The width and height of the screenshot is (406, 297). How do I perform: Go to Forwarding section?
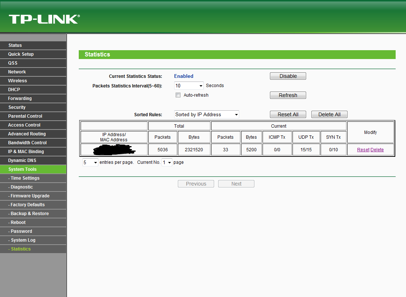pos(33,99)
